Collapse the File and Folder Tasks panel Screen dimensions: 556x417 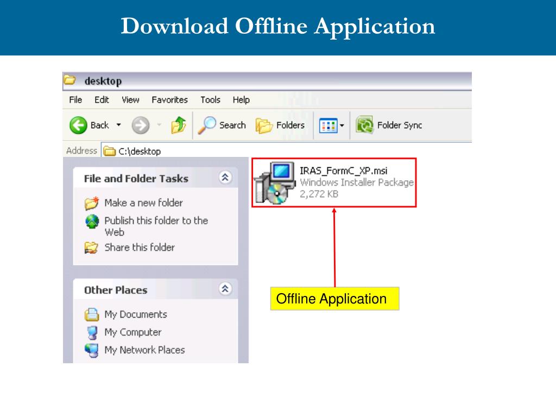pyautogui.click(x=225, y=178)
